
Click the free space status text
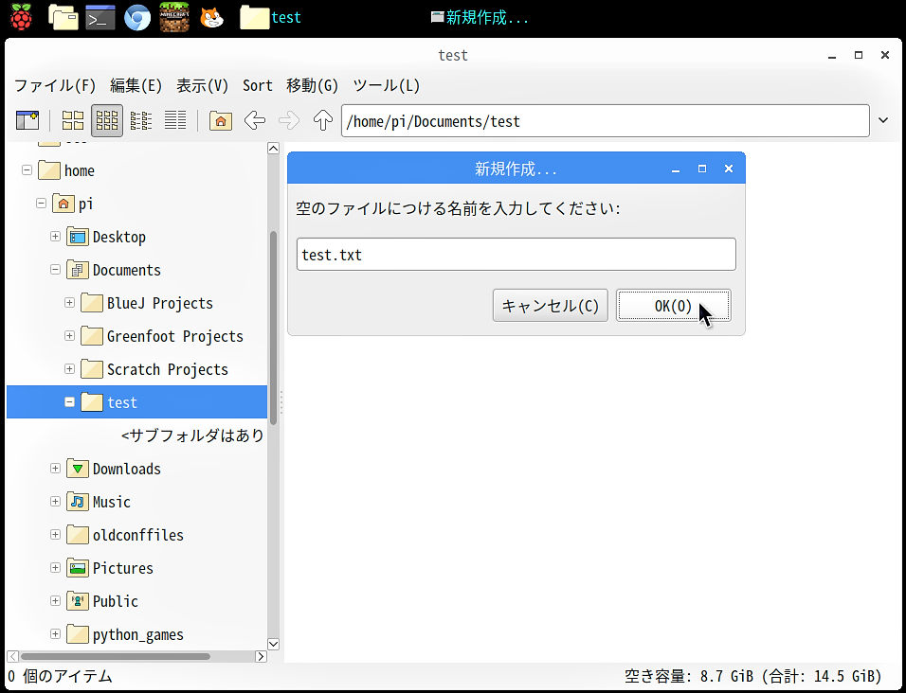(752, 676)
